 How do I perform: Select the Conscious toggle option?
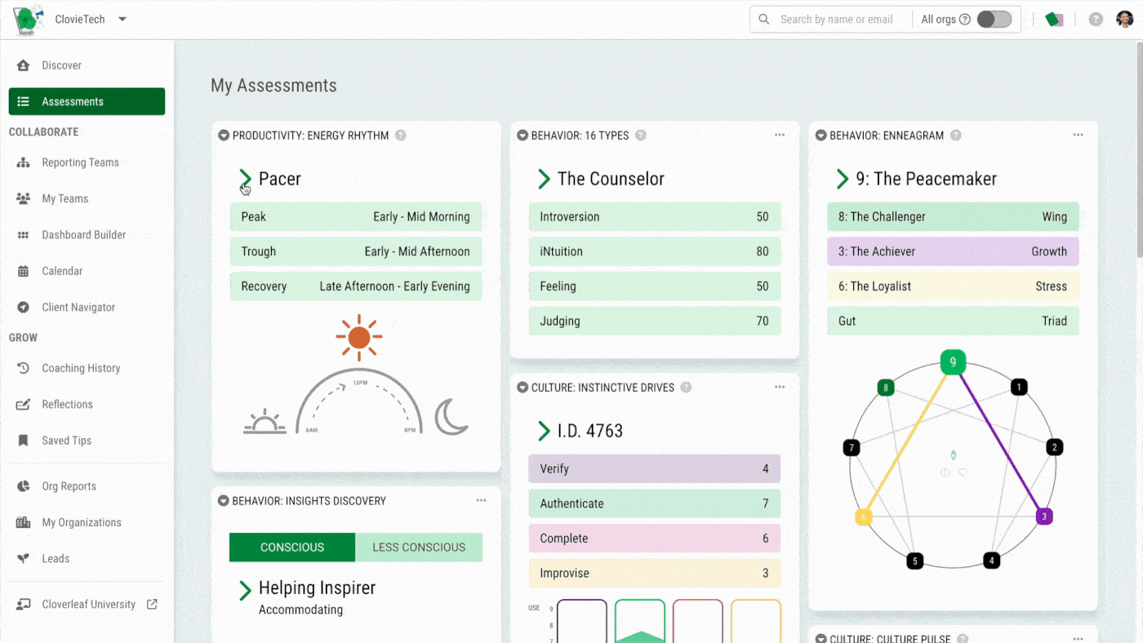pyautogui.click(x=292, y=548)
